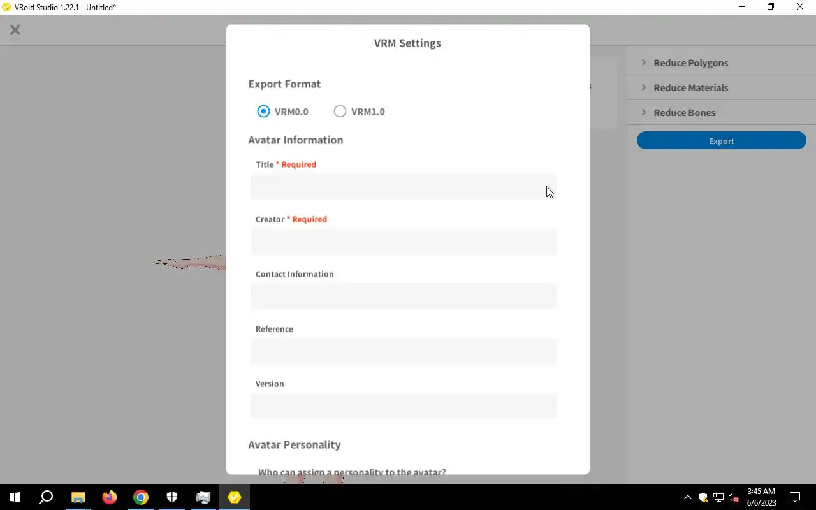Open the notification center
Viewport: 816px width, 510px height.
(795, 497)
